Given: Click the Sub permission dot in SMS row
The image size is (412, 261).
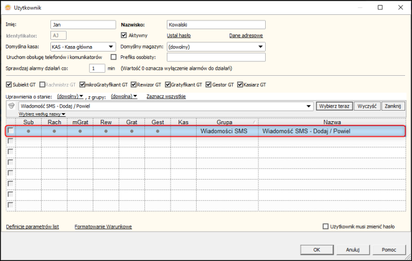Looking at the screenshot, I should click(x=29, y=131).
